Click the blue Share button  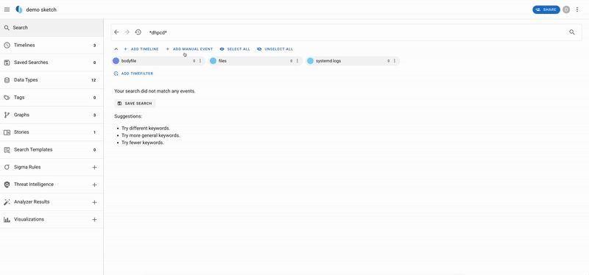click(x=546, y=10)
